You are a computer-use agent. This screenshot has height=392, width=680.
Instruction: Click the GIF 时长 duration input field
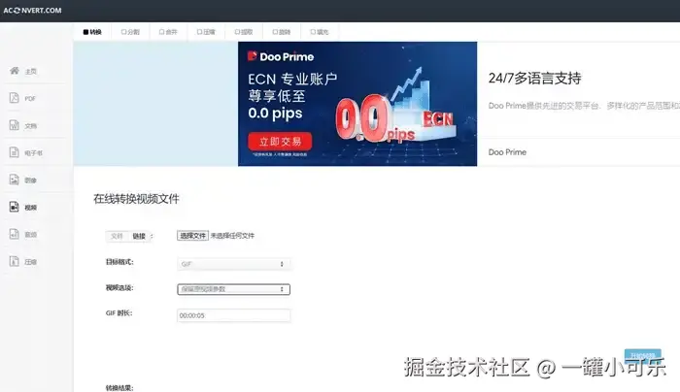click(234, 315)
